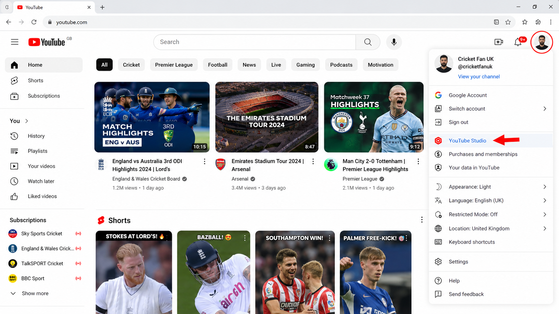Choose Sign out from the account menu
The image size is (559, 314).
click(491, 122)
